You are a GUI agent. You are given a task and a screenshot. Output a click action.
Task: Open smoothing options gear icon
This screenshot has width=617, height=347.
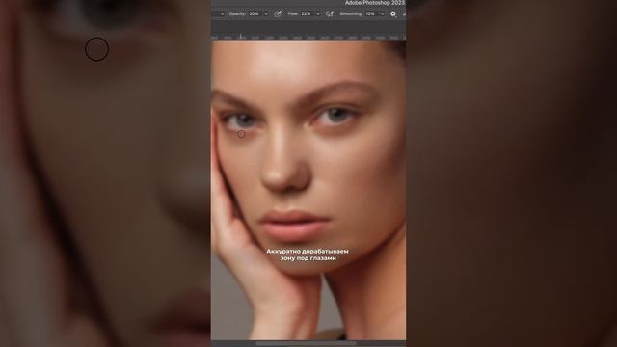coord(393,13)
